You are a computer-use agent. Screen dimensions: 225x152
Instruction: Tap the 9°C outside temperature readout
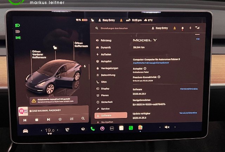pyautogui.click(x=148, y=20)
